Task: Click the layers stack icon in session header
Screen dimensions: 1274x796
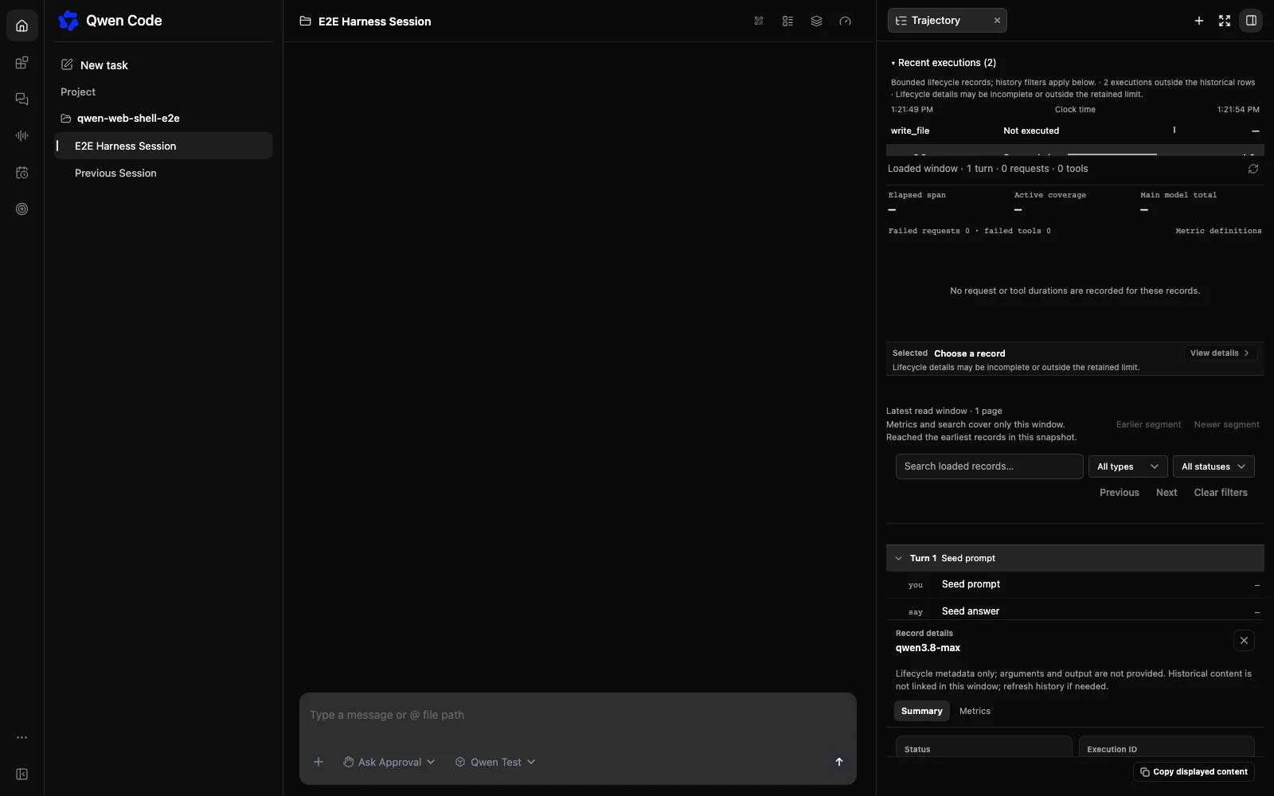Action: [x=816, y=21]
